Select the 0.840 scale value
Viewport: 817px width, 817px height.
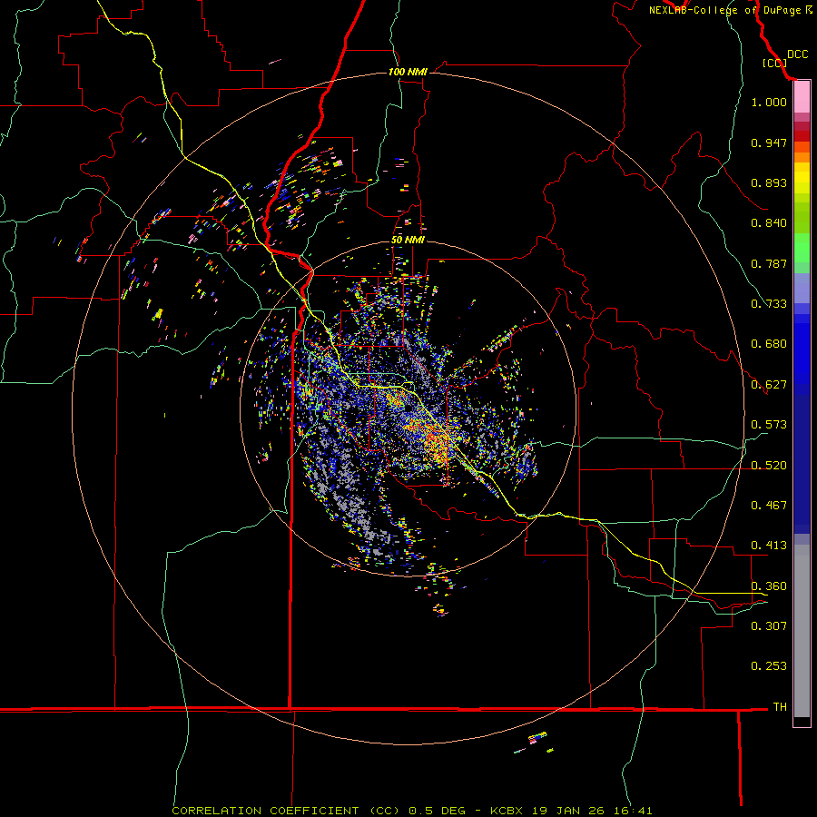tap(769, 223)
